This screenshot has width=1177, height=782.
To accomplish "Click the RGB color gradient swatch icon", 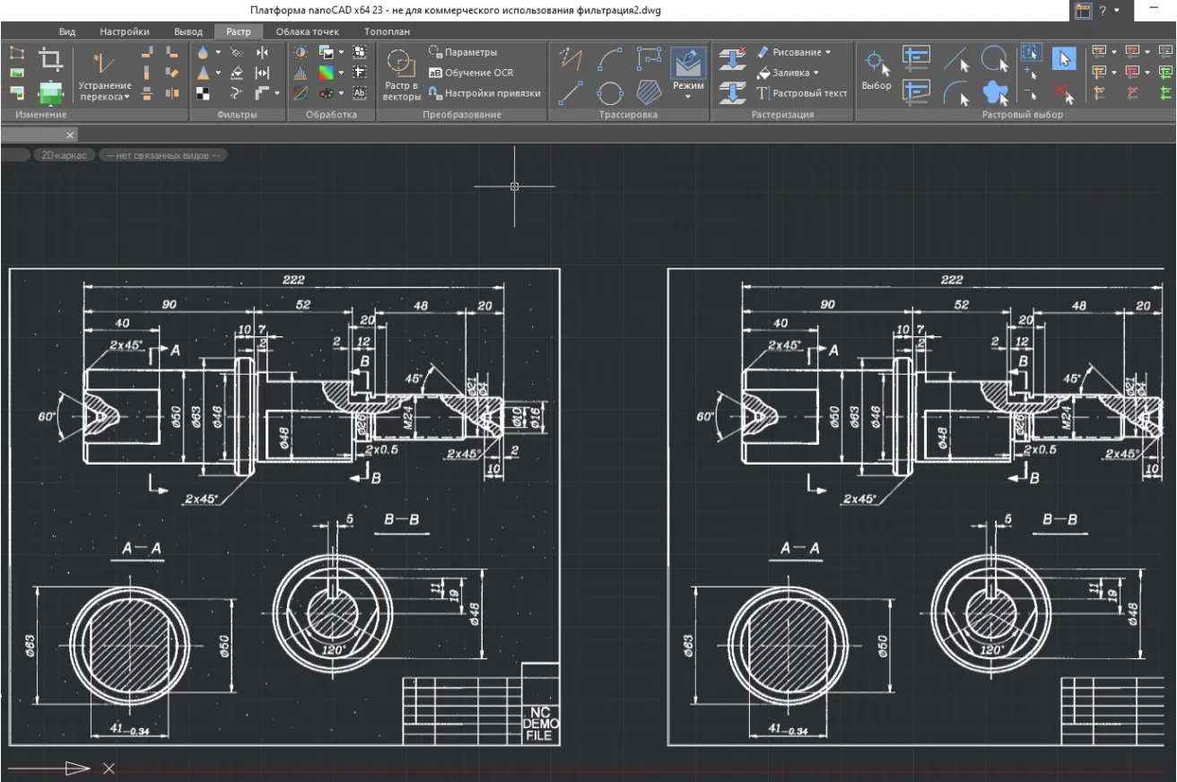I will [x=326, y=73].
